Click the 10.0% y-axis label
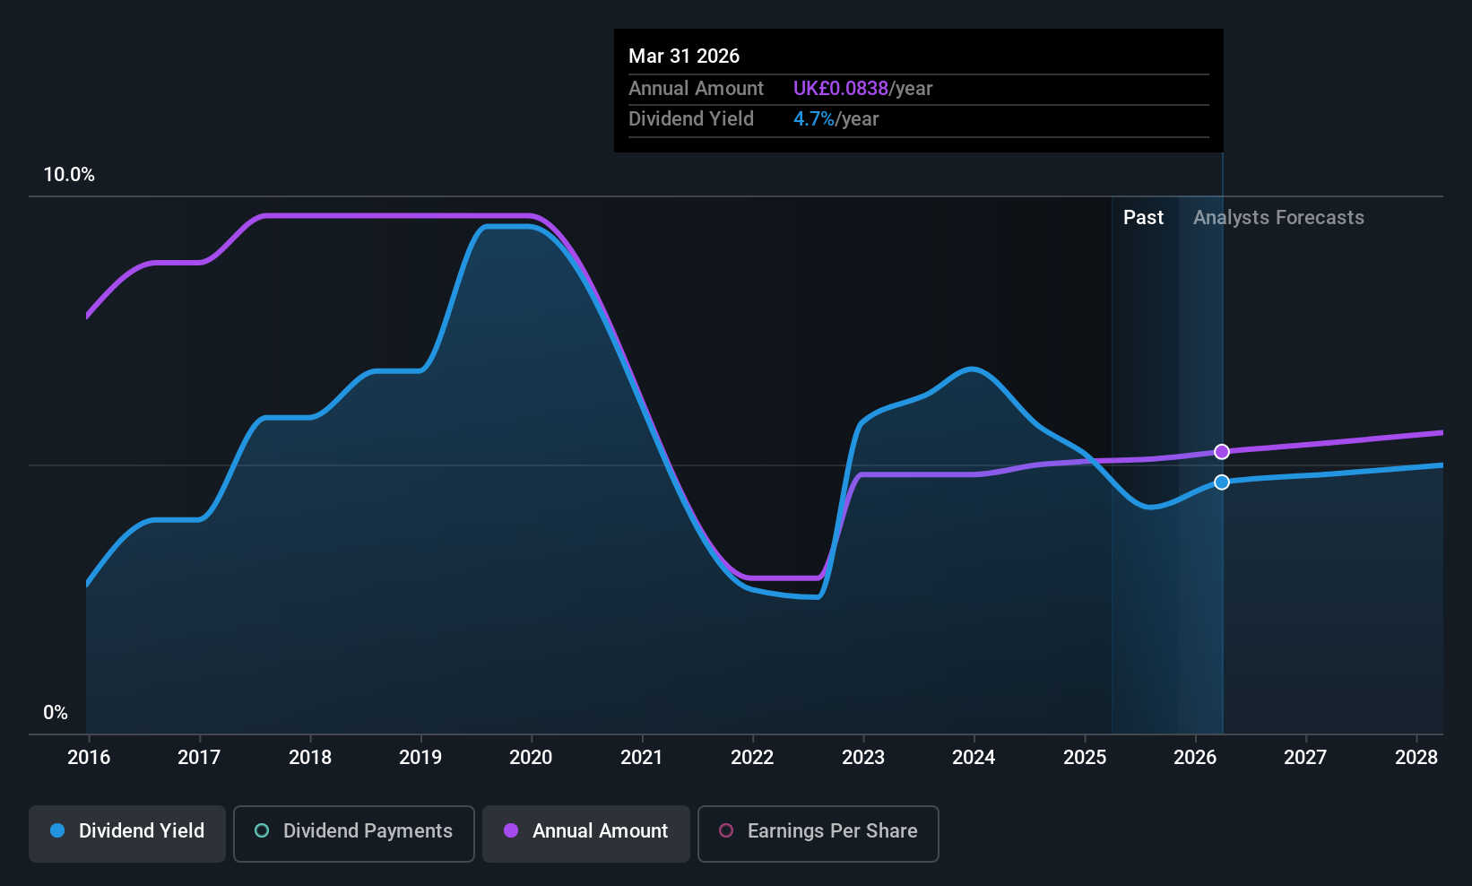1472x886 pixels. click(x=69, y=175)
